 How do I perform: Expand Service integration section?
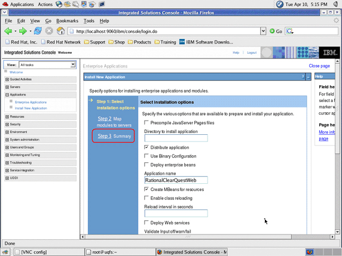tap(7, 170)
